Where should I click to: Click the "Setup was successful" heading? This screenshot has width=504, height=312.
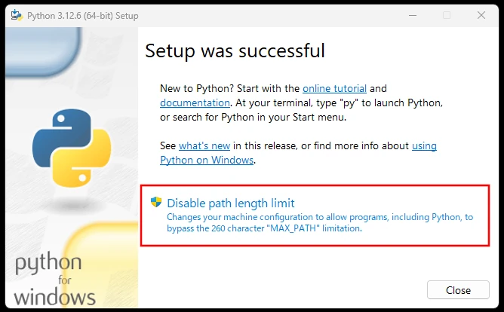click(x=235, y=50)
